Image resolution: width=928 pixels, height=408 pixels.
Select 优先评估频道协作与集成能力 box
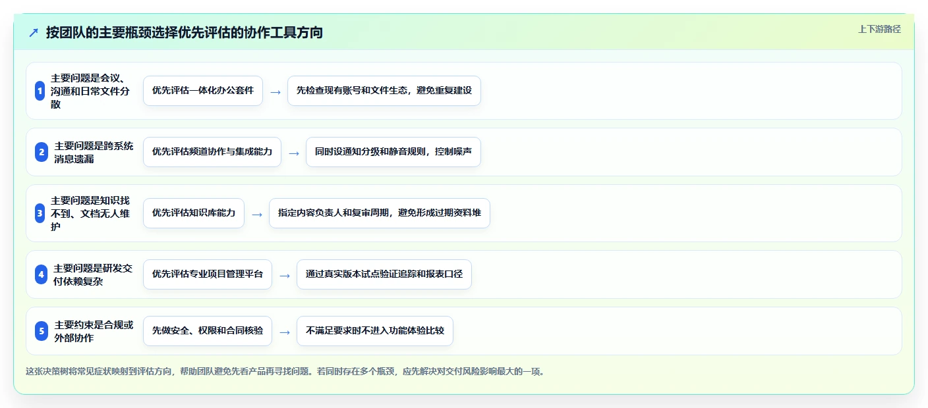point(212,152)
